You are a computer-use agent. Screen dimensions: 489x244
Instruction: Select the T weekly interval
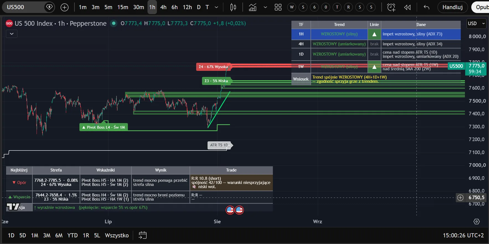[207, 7]
